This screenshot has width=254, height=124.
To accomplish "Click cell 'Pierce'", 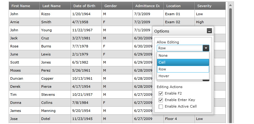I will tap(55, 86).
